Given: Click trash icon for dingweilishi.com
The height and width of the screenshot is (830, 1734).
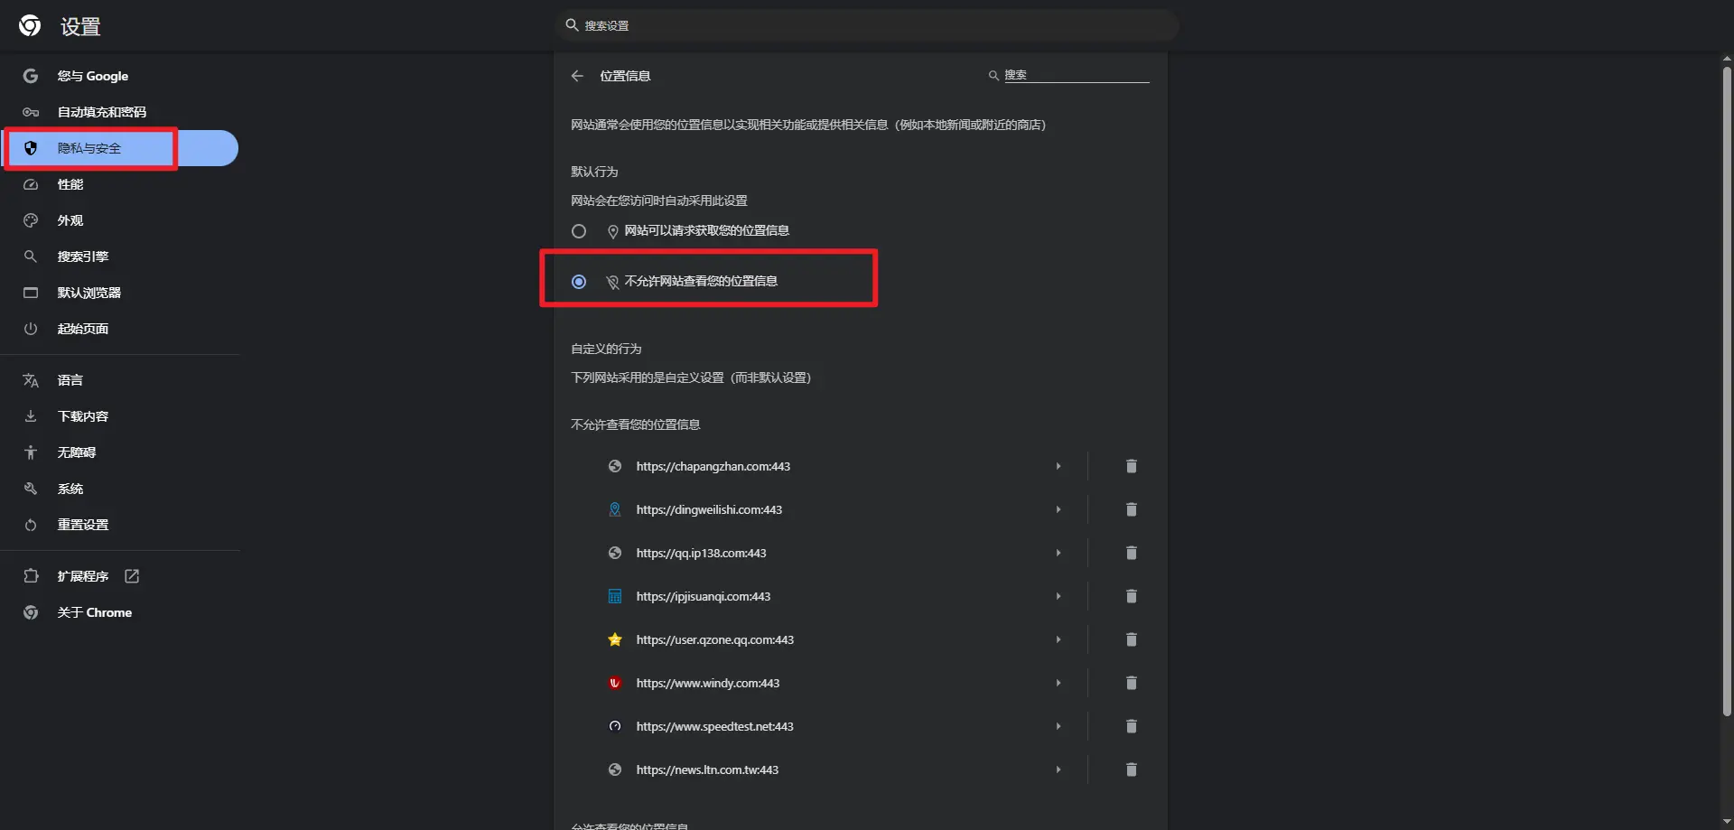Looking at the screenshot, I should 1131,509.
